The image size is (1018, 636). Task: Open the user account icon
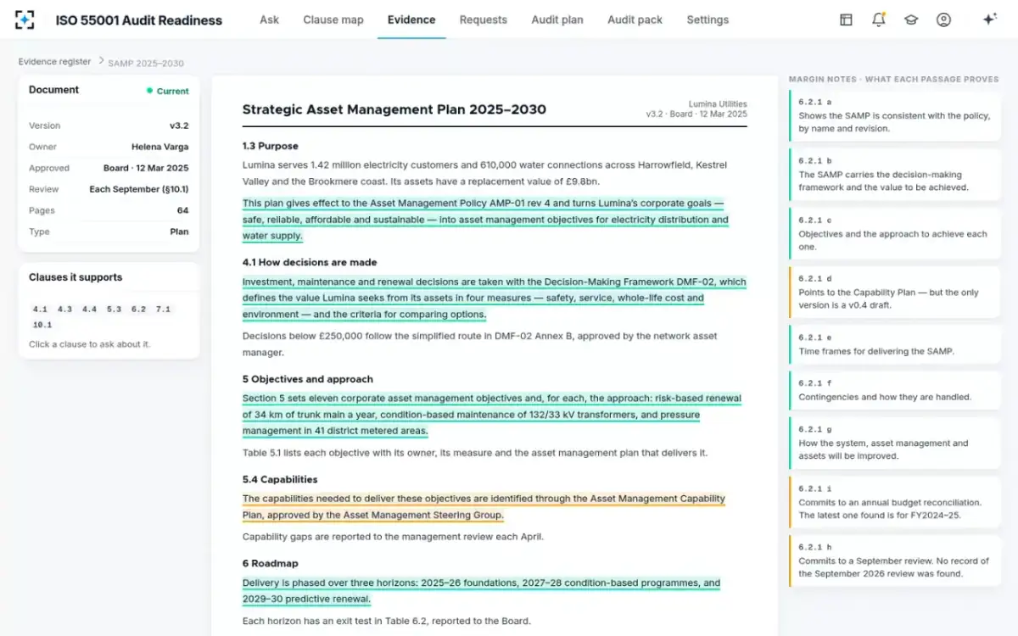943,20
